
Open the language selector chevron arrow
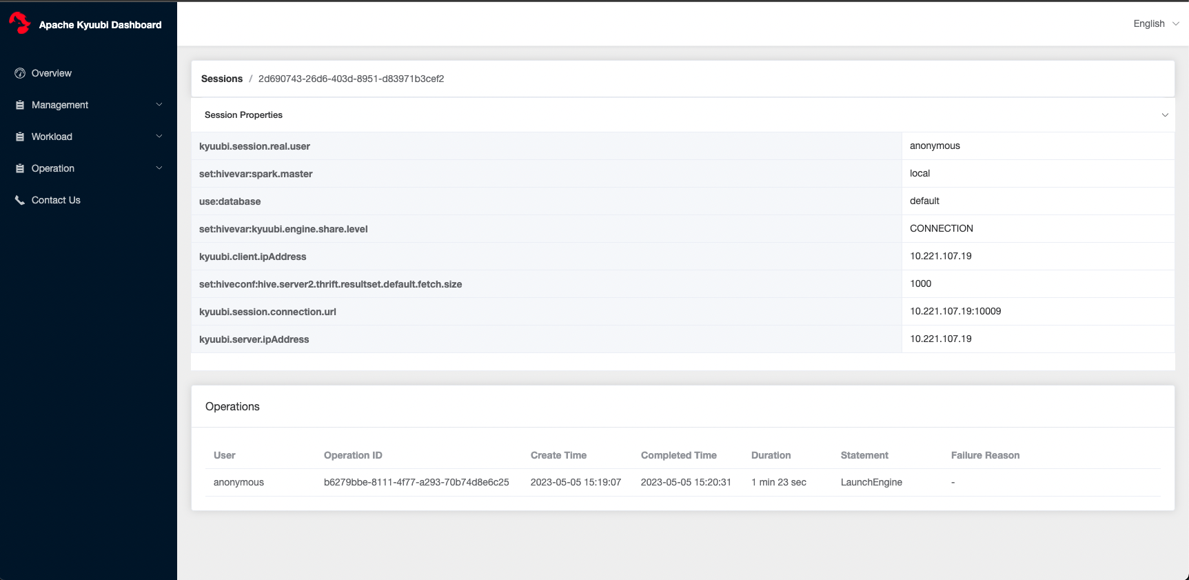pos(1175,23)
